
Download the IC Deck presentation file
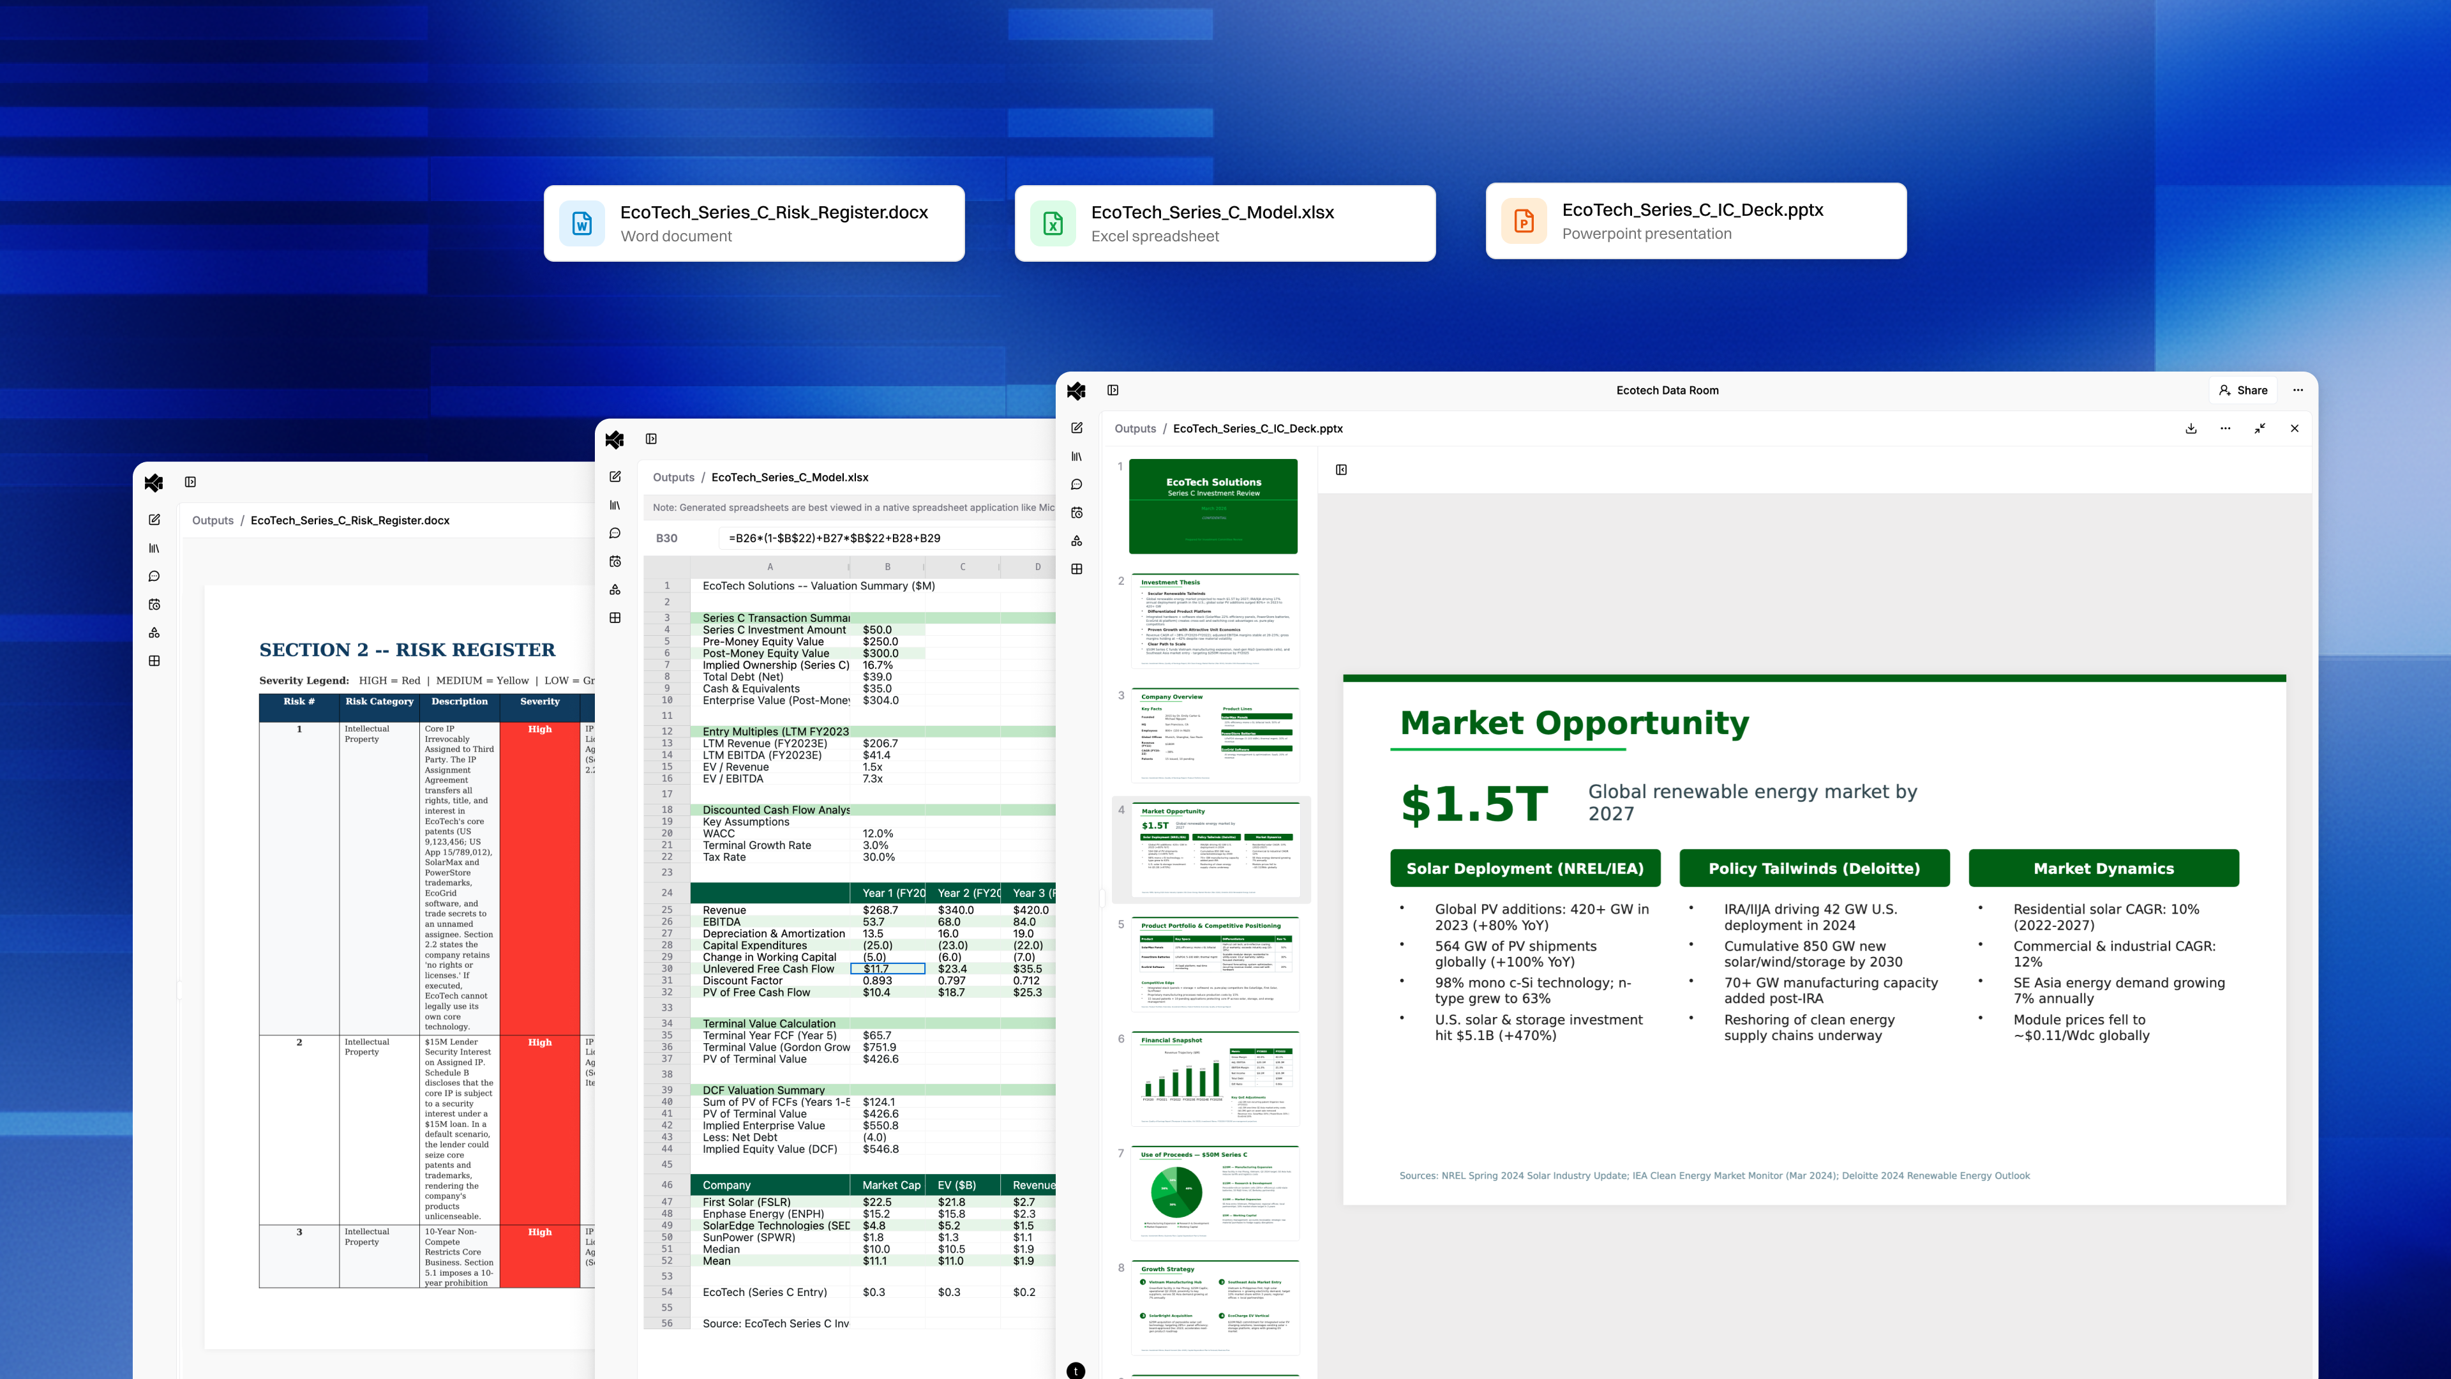tap(2191, 428)
